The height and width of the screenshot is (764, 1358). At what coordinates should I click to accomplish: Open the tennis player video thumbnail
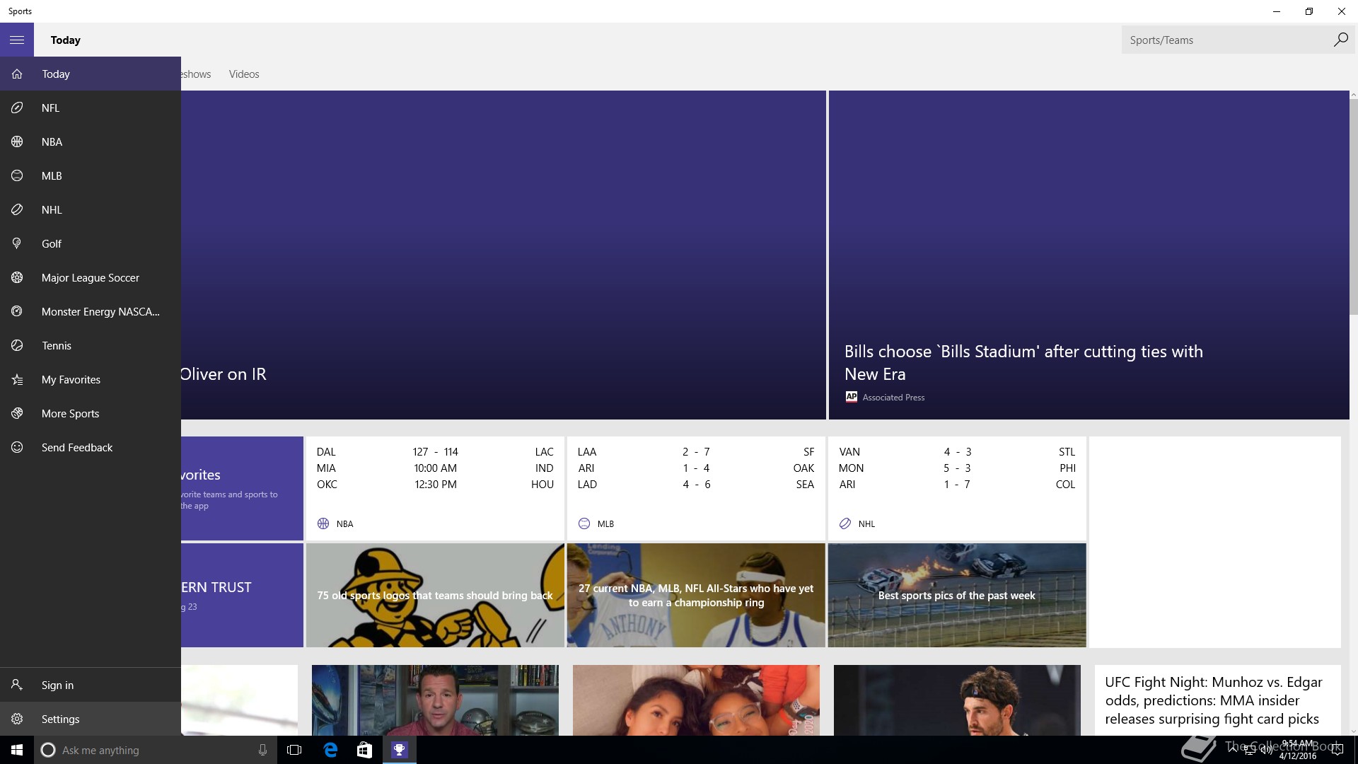(957, 700)
